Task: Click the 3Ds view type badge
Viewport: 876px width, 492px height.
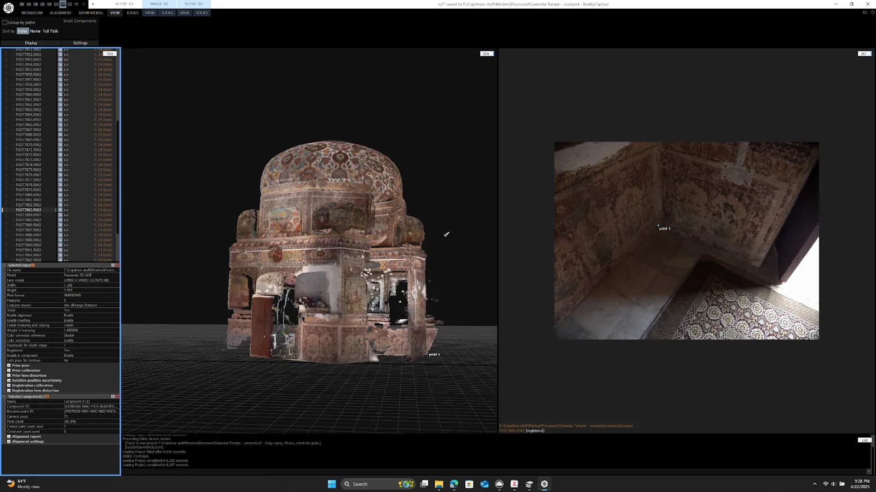Action: (x=487, y=54)
